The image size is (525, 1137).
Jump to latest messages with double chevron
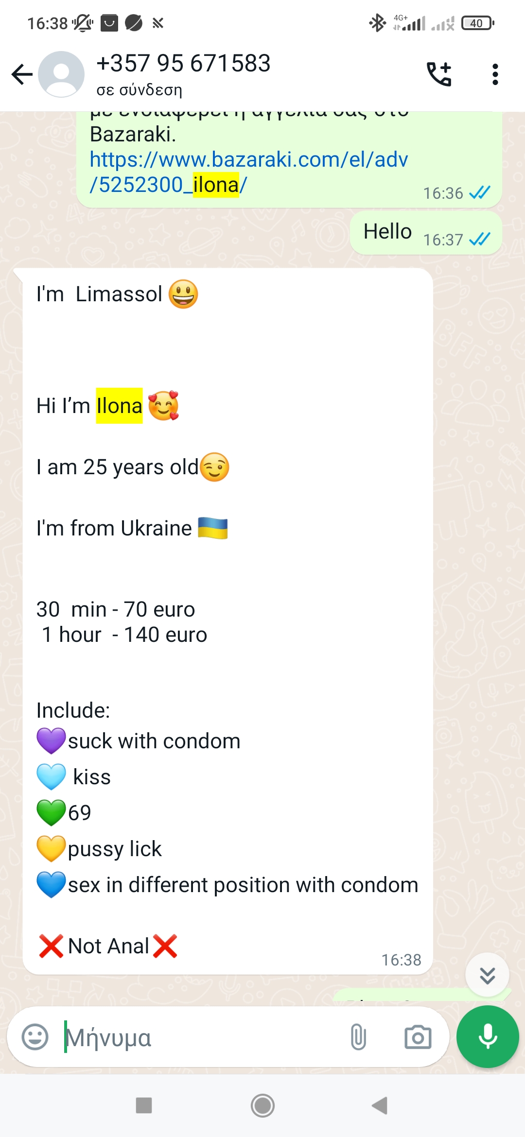(487, 975)
